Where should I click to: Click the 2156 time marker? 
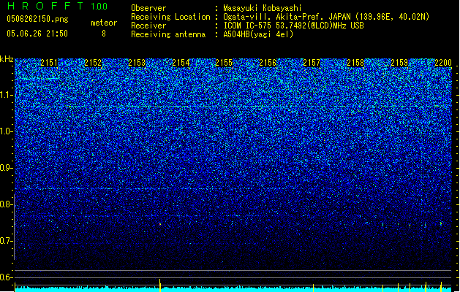tap(268, 63)
